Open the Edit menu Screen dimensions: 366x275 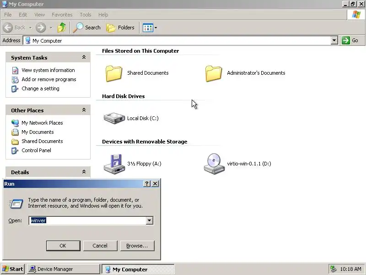tap(23, 15)
